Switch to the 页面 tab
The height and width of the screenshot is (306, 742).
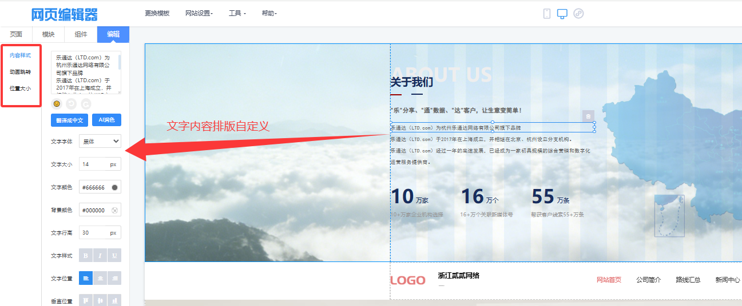click(x=16, y=34)
